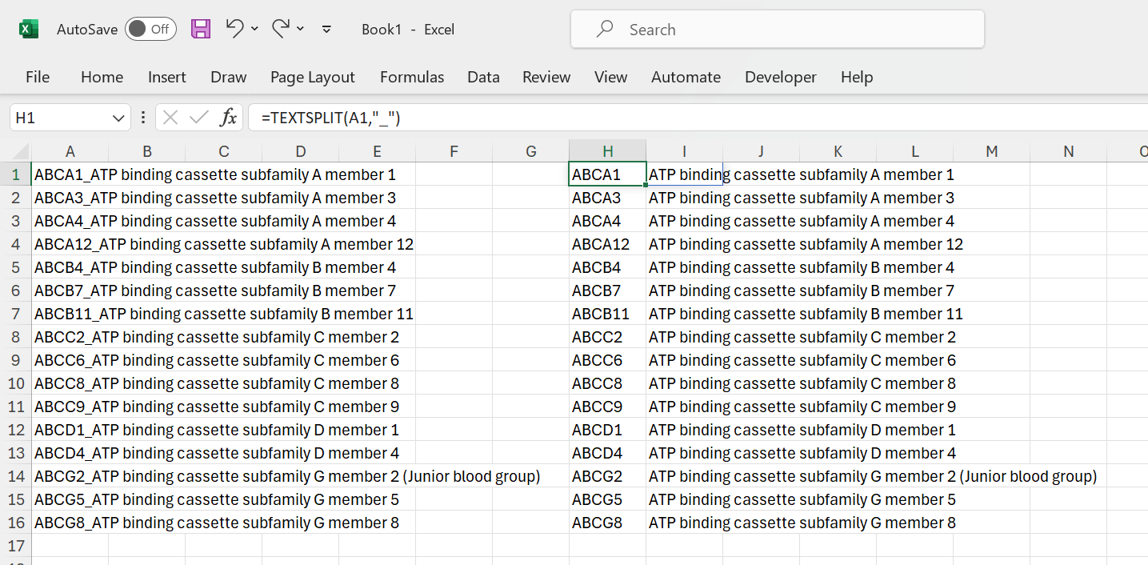The width and height of the screenshot is (1148, 565).
Task: Open the Formulas ribbon tab
Action: pyautogui.click(x=411, y=78)
